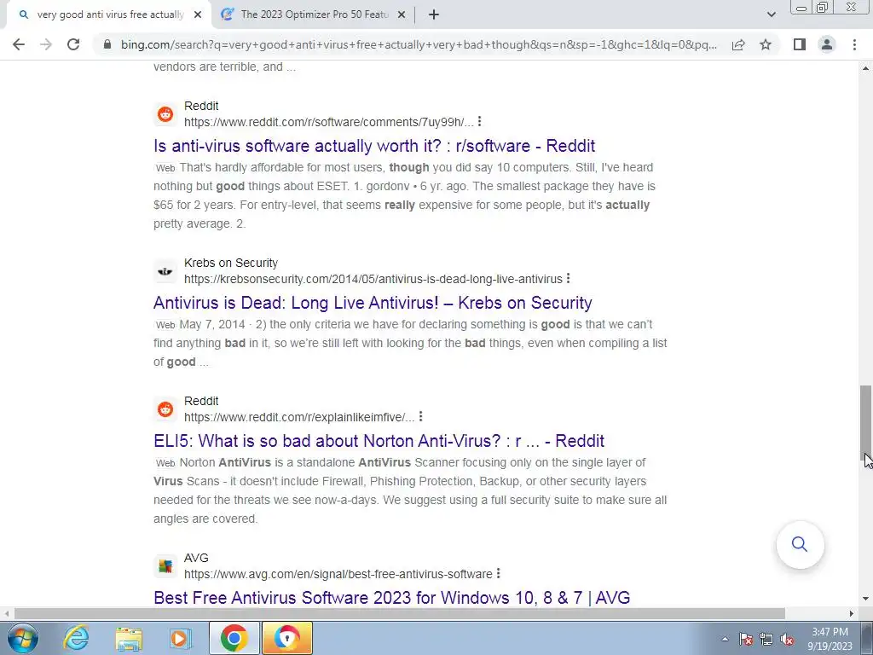Click the Krebs on Security favicon
This screenshot has height=655, width=873.
coord(165,271)
